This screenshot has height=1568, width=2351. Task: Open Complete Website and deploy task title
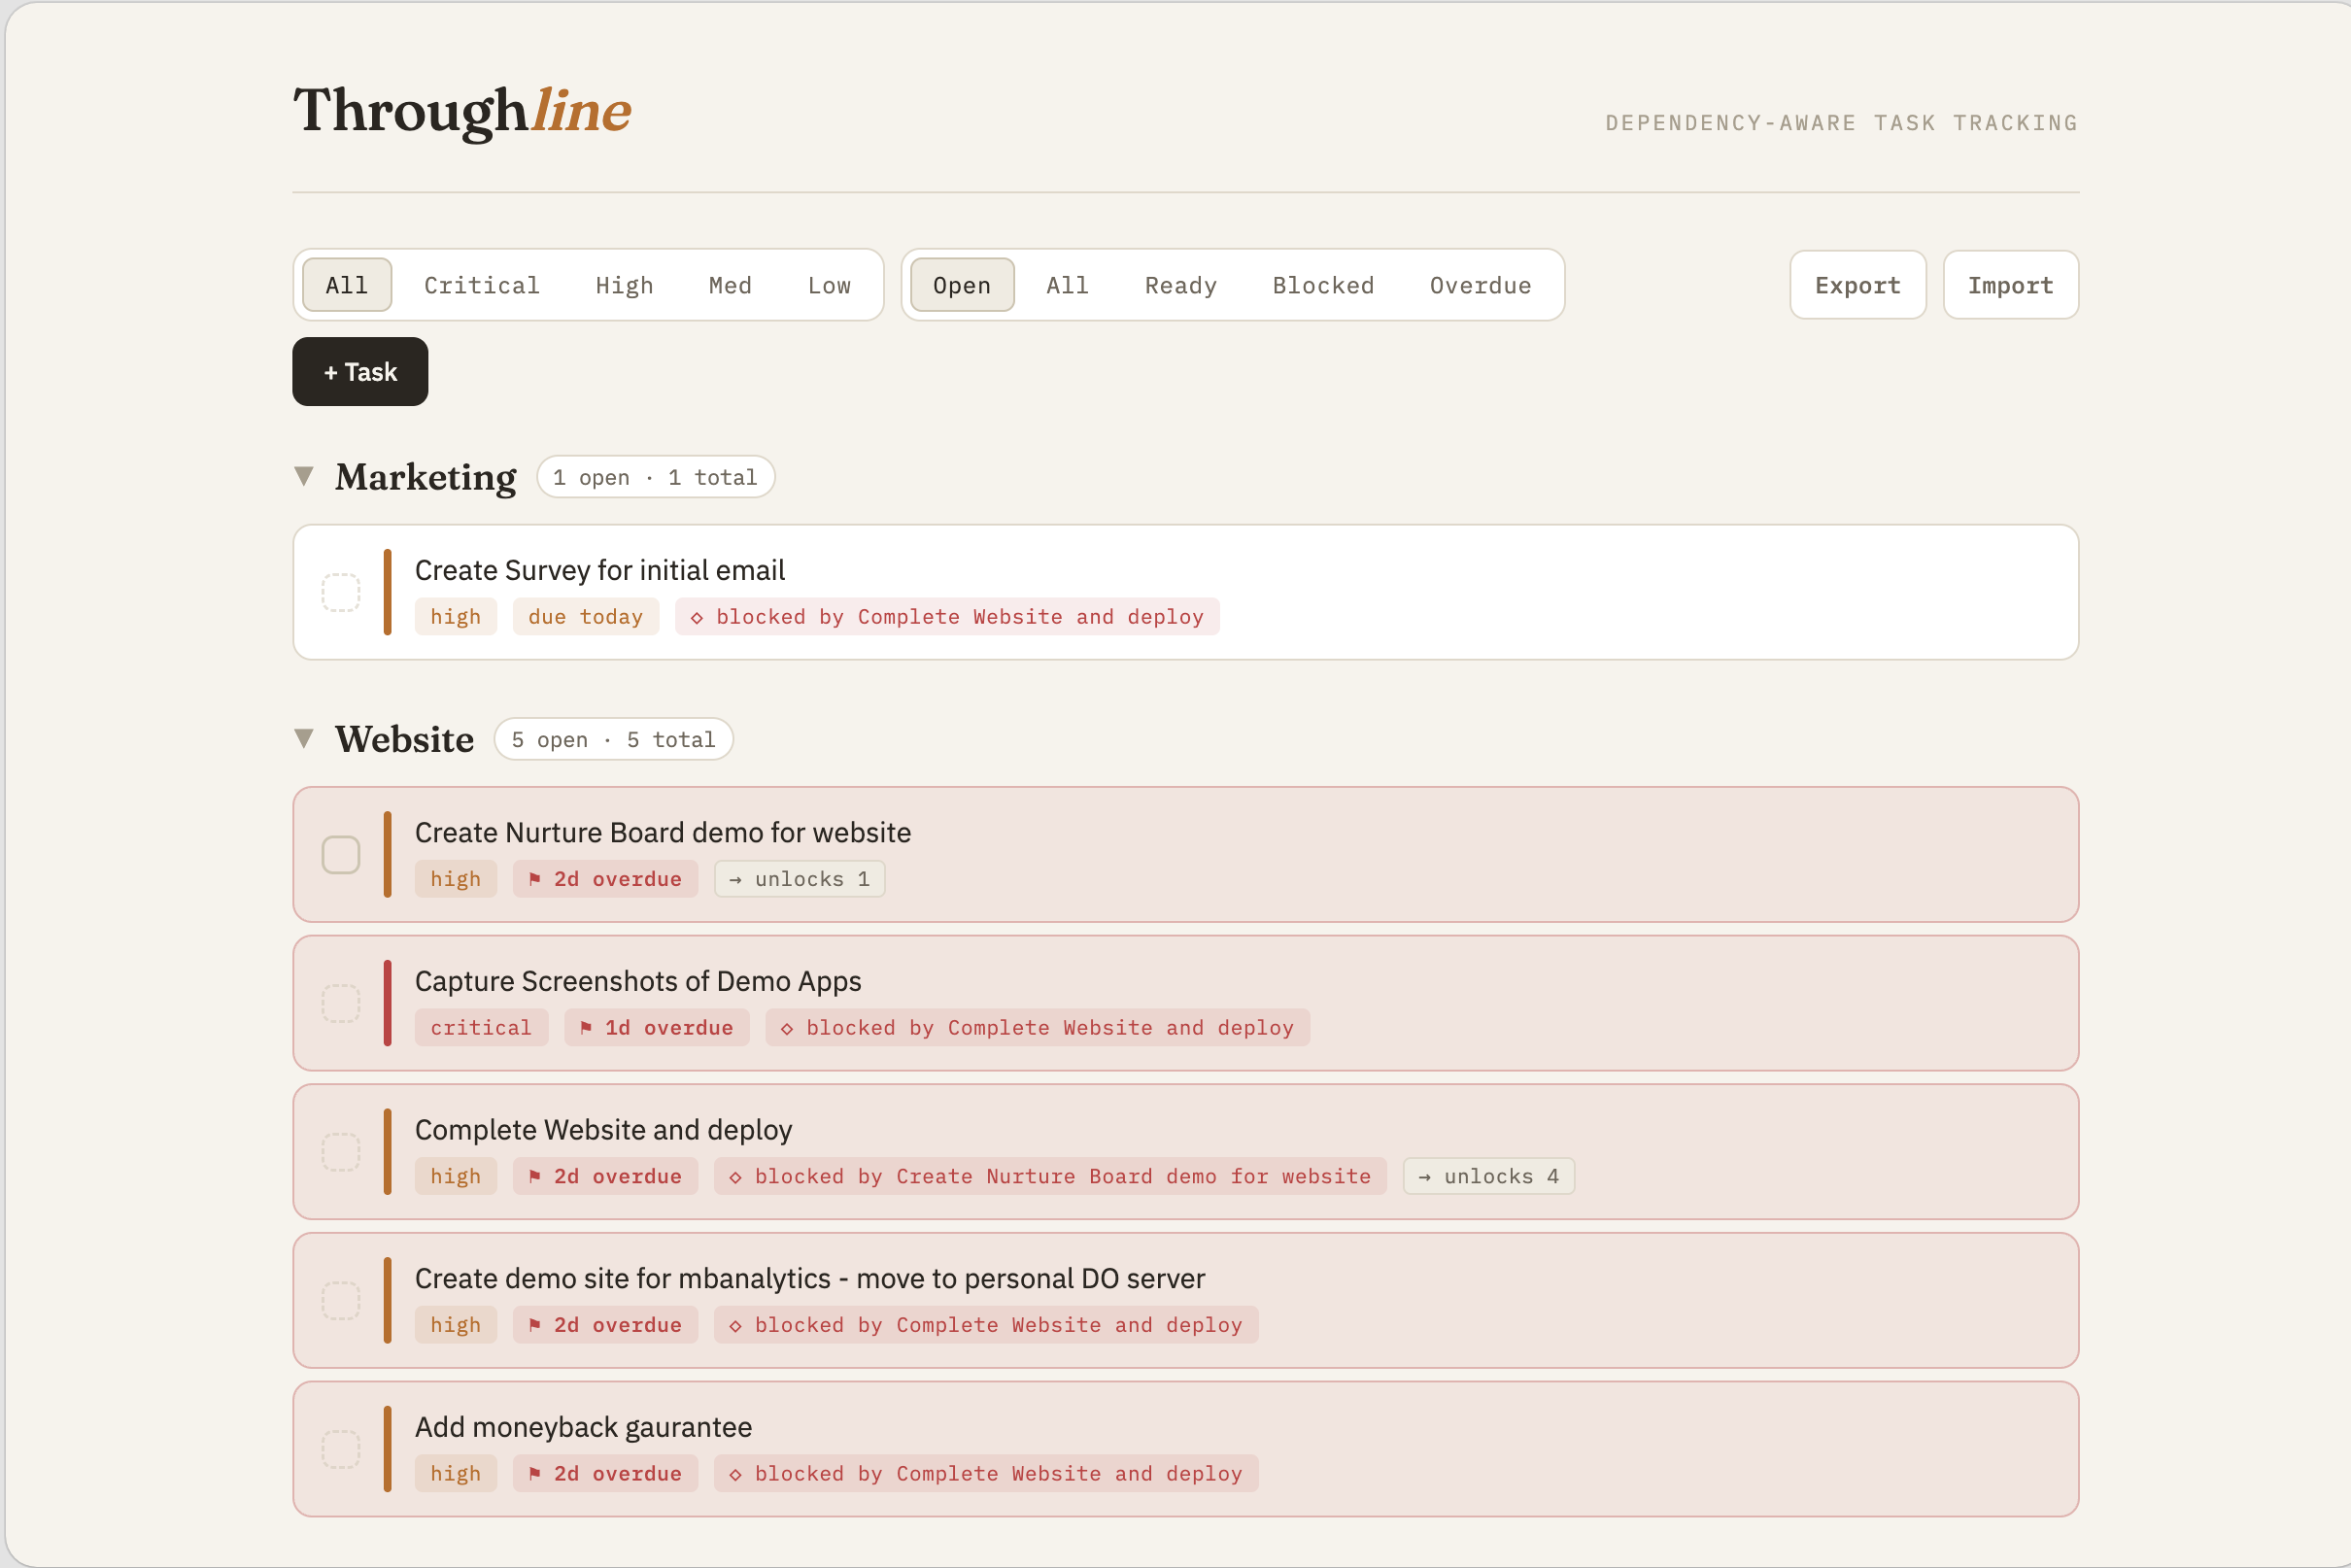(603, 1130)
